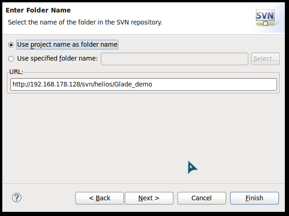The height and width of the screenshot is (216, 289).
Task: Click the URL text field
Action: click(143, 84)
